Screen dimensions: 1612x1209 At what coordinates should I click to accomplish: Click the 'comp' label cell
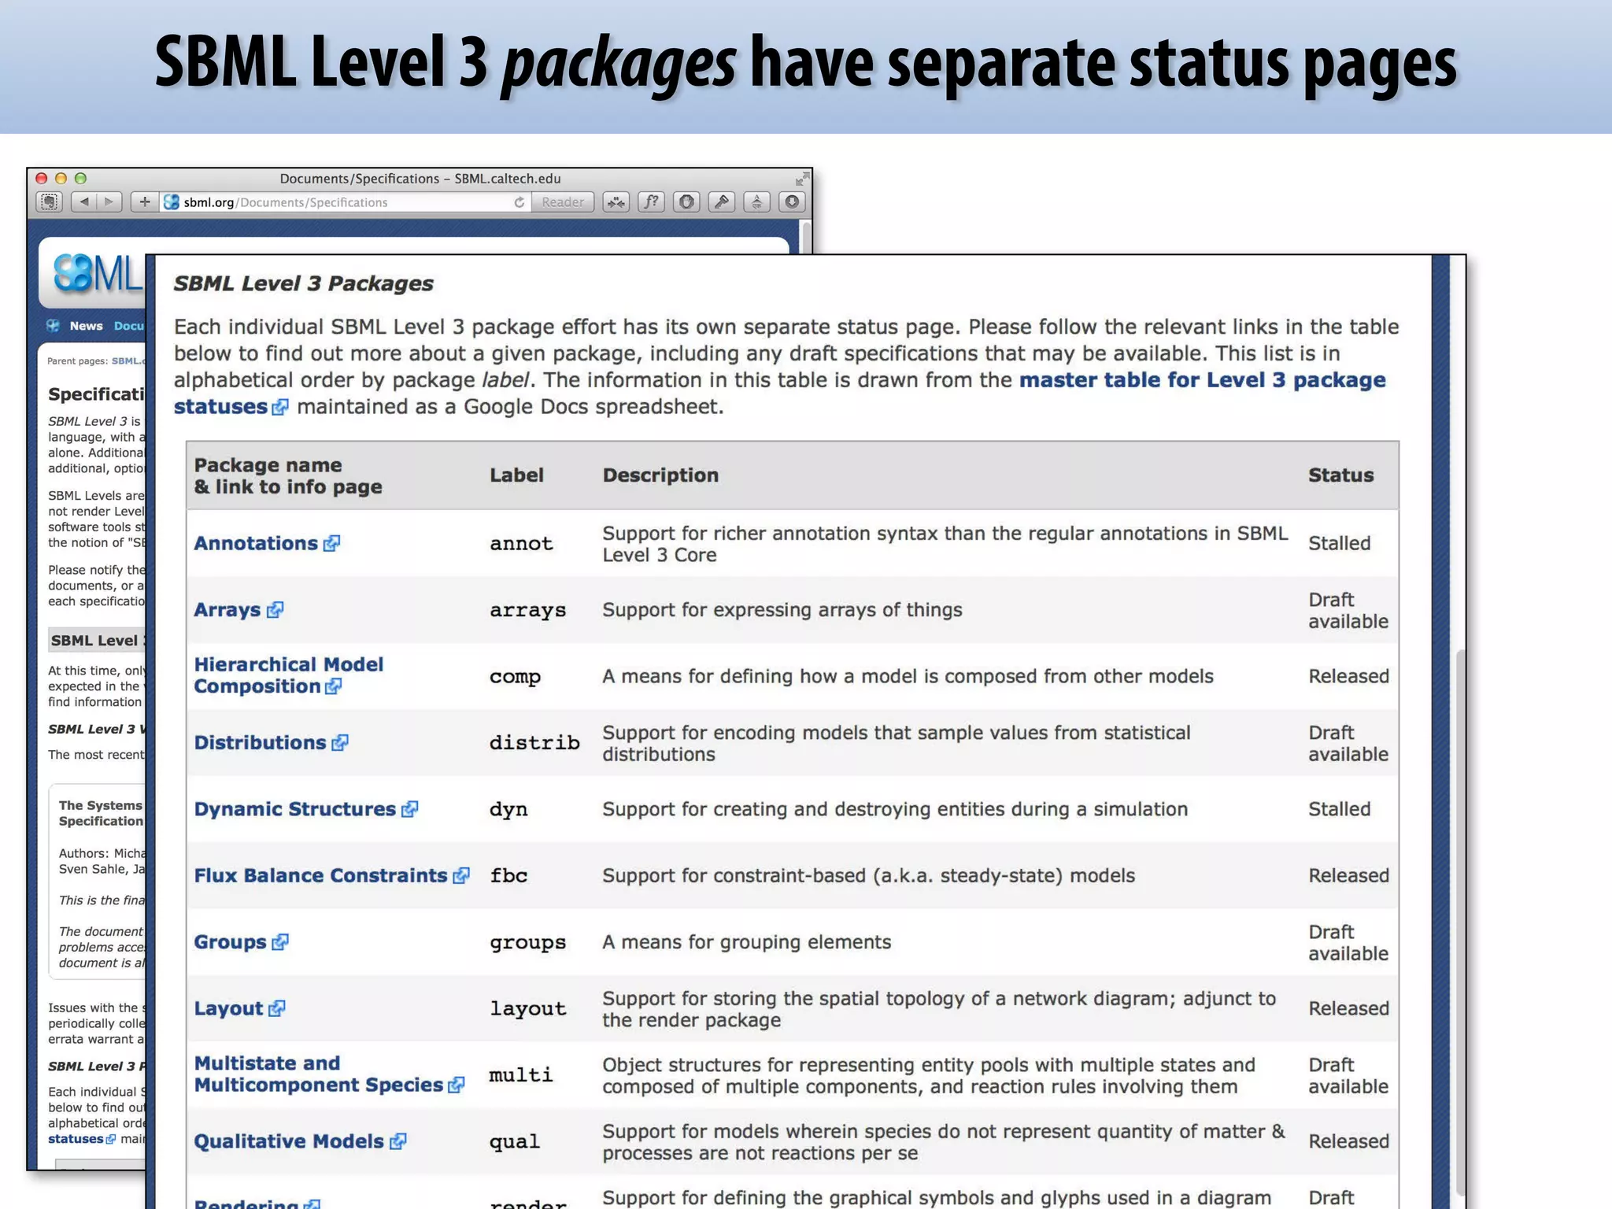coord(515,677)
